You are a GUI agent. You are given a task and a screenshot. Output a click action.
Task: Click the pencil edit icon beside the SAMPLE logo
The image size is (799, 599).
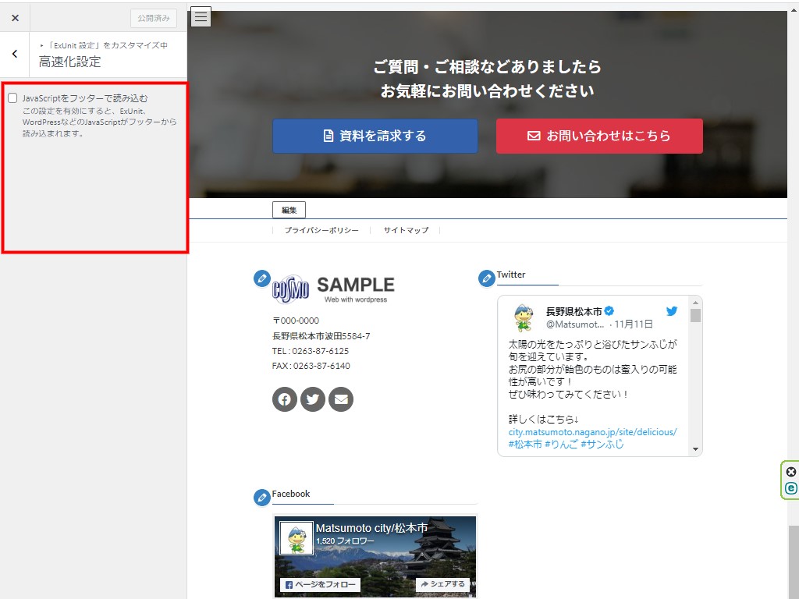262,278
